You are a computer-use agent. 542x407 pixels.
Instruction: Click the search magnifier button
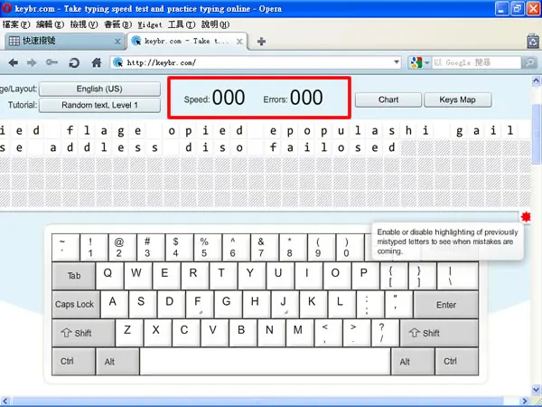coord(529,62)
